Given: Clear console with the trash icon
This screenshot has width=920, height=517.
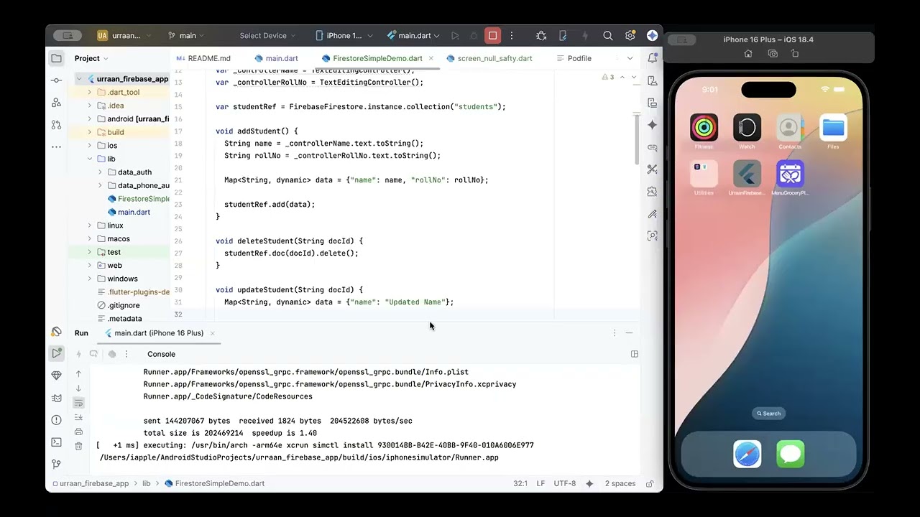Looking at the screenshot, I should pos(78,446).
